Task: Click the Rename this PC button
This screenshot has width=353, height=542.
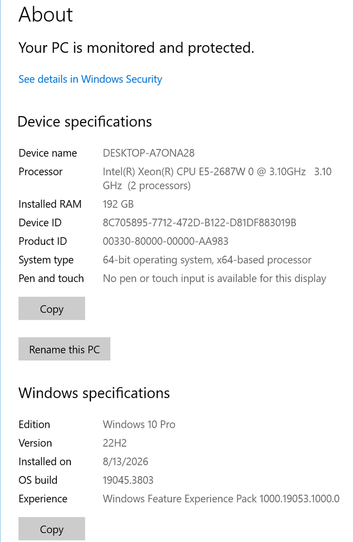Action: point(64,349)
